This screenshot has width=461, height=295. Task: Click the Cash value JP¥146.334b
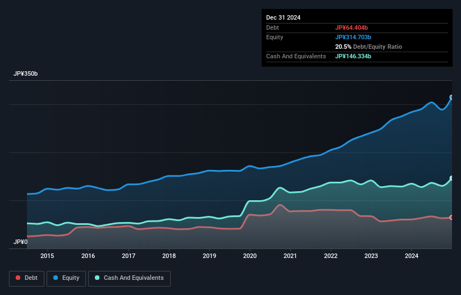point(353,56)
